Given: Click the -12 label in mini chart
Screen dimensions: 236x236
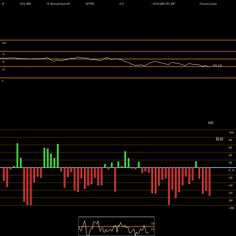Looking at the screenshot, I should (152, 229).
